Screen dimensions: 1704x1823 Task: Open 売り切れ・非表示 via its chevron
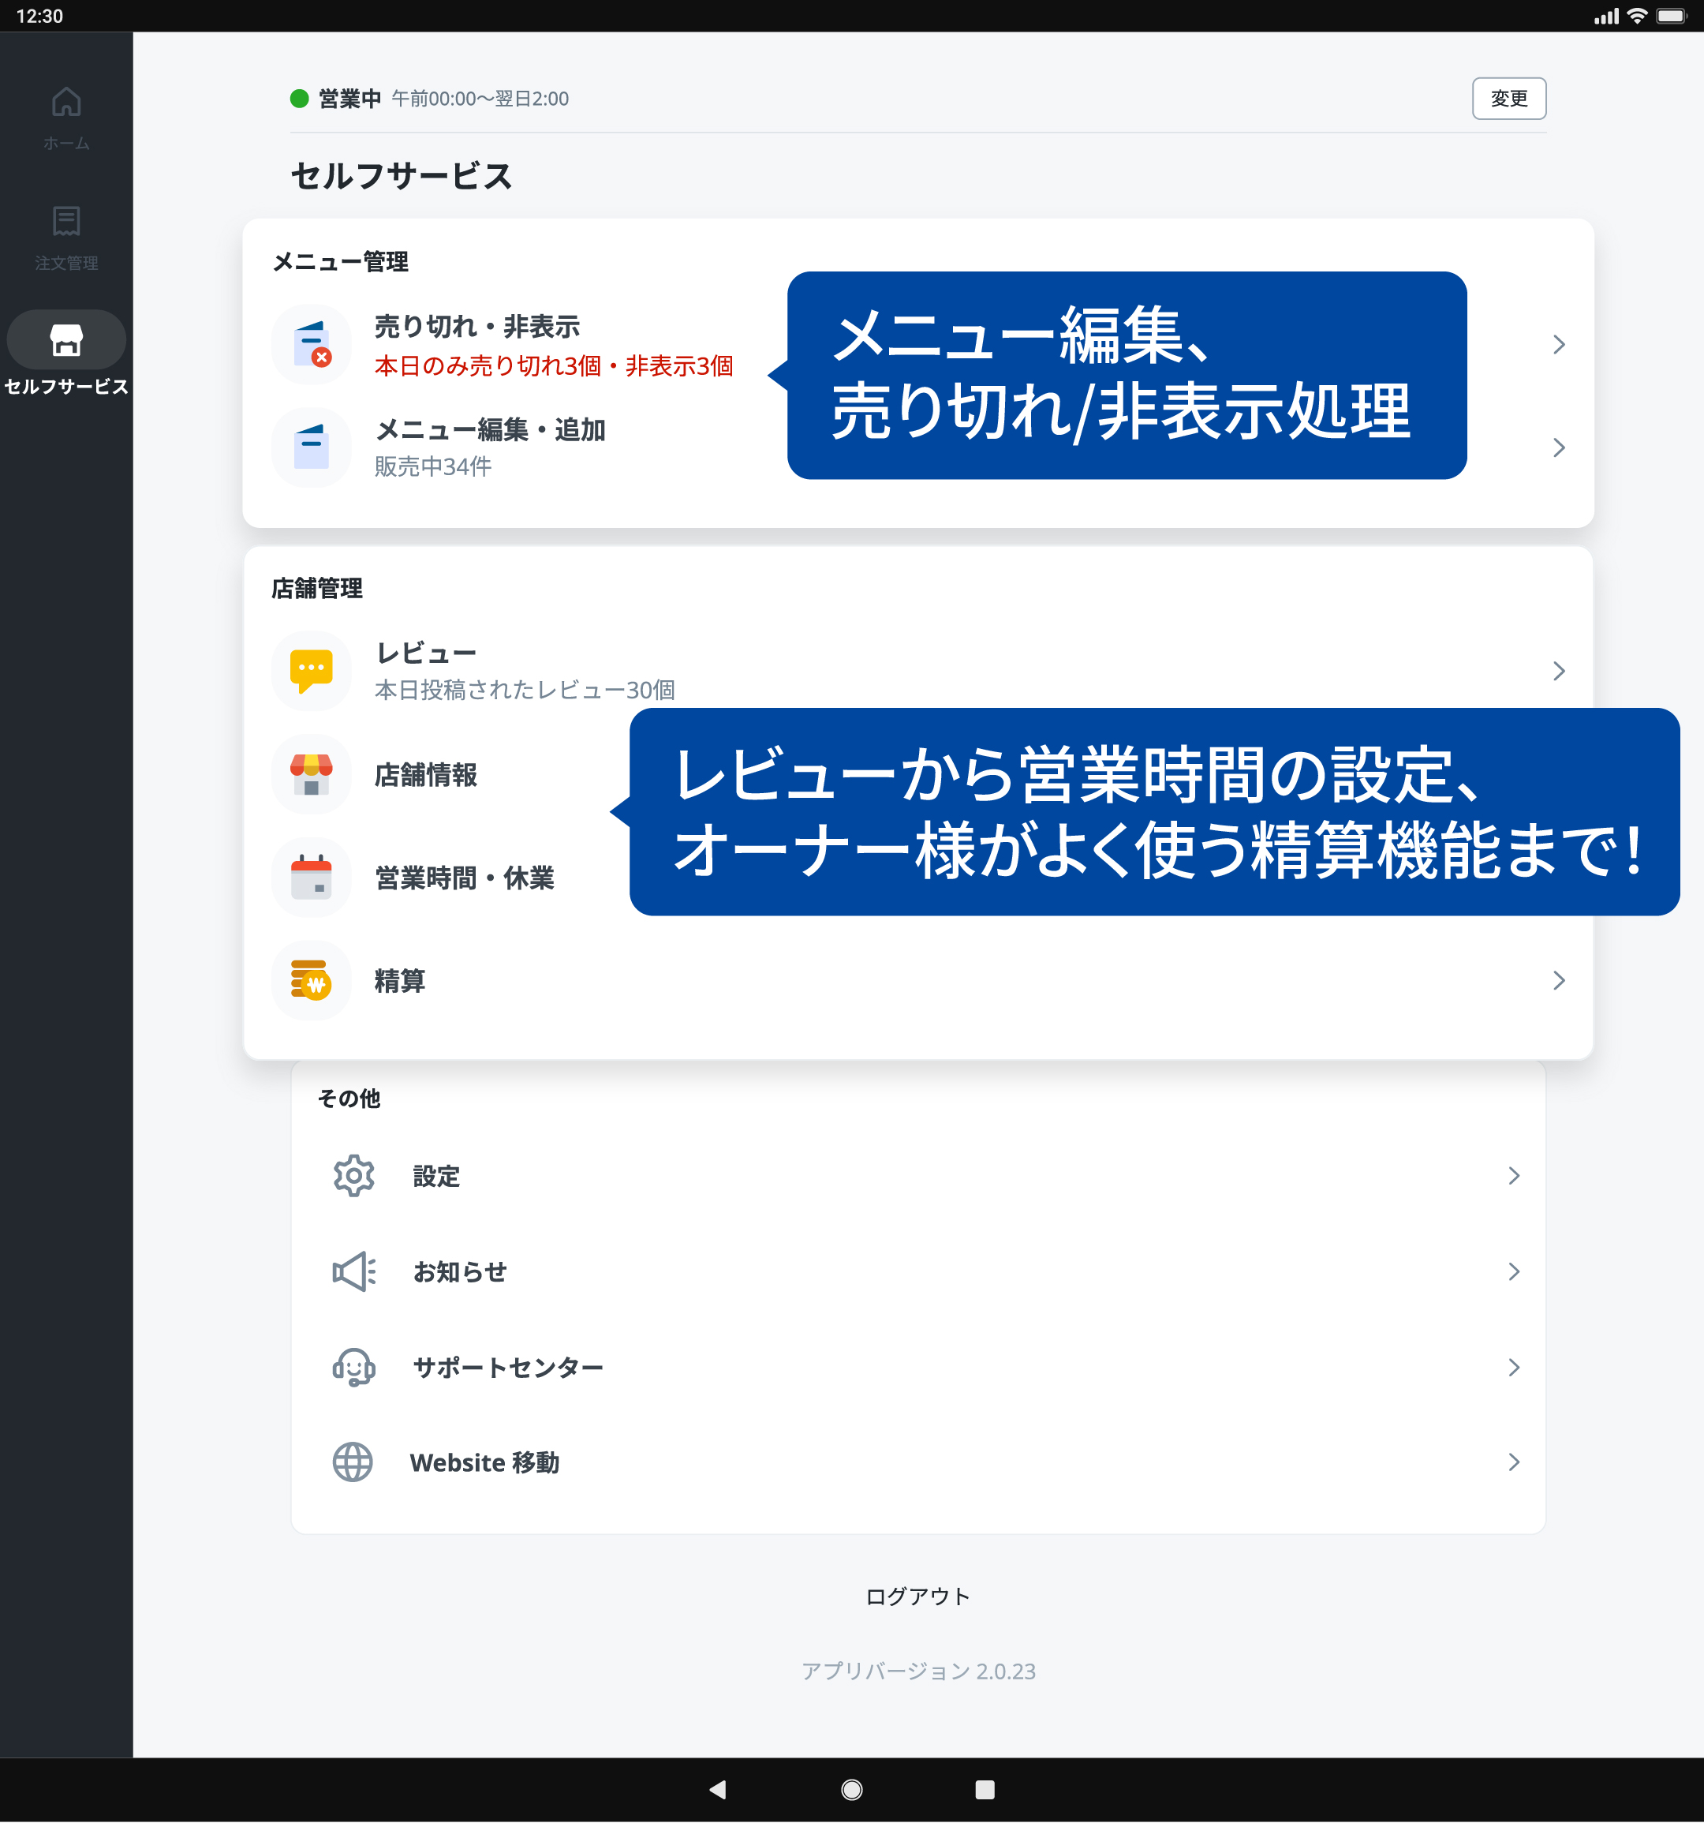coord(1558,345)
